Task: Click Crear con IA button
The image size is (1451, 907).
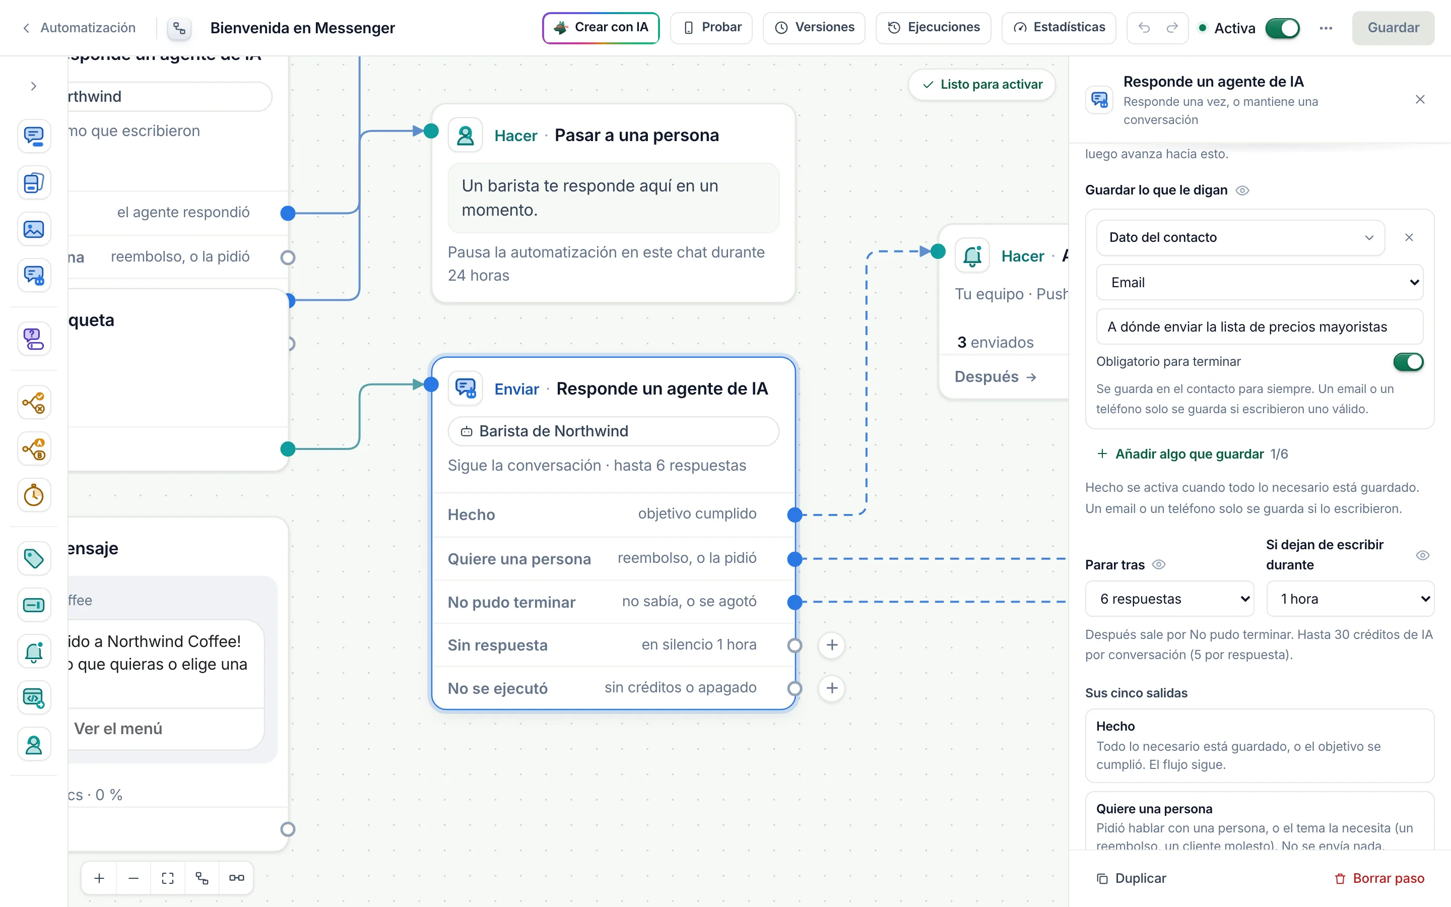Action: pyautogui.click(x=601, y=28)
